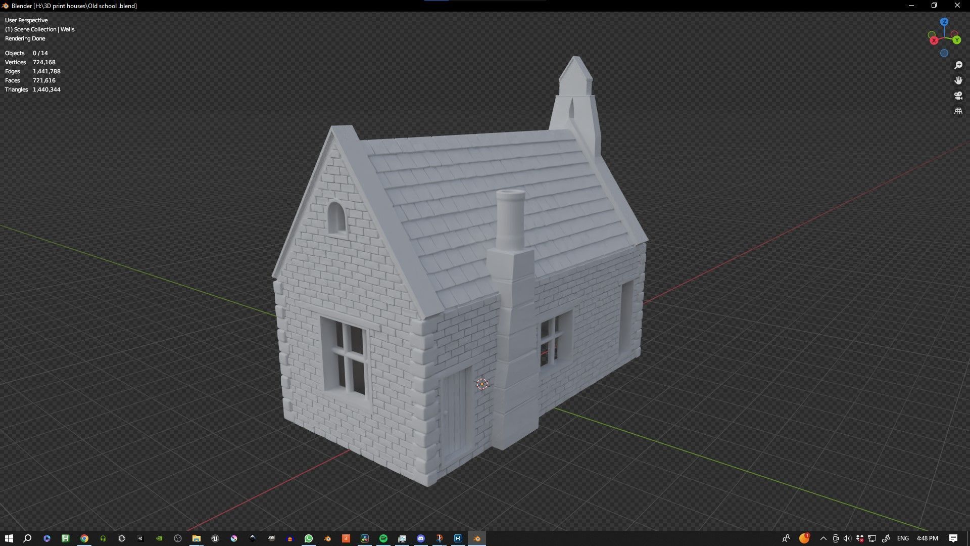
Task: Click the Z axis on the navigation gizmo
Action: point(944,22)
